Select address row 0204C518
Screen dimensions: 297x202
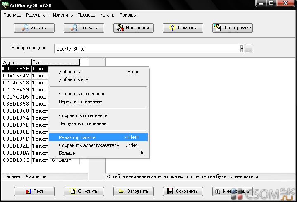pyautogui.click(x=16, y=83)
